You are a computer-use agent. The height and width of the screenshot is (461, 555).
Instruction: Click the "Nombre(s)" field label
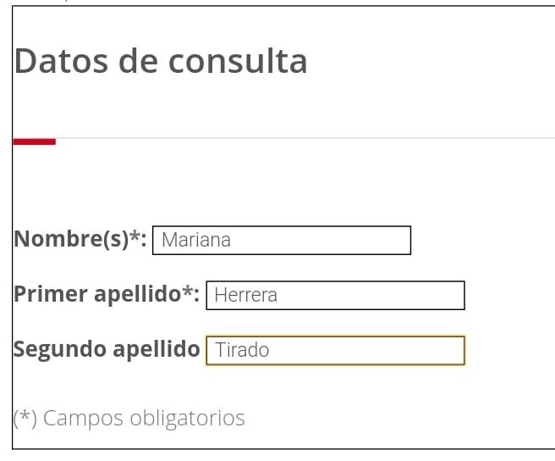[71, 240]
